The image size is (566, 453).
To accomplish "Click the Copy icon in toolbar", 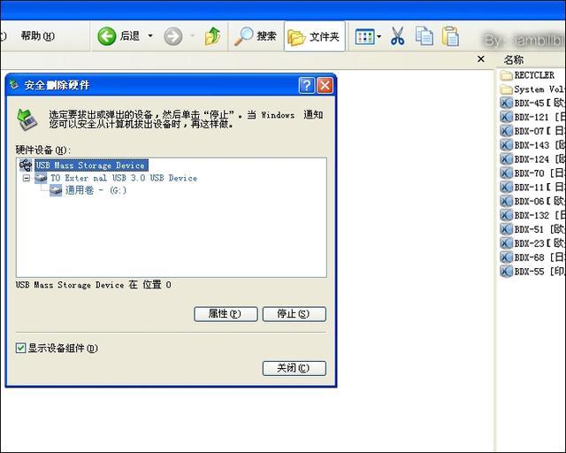I will coord(424,36).
